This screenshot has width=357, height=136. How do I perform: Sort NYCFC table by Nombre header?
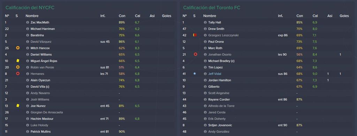pos(32,16)
